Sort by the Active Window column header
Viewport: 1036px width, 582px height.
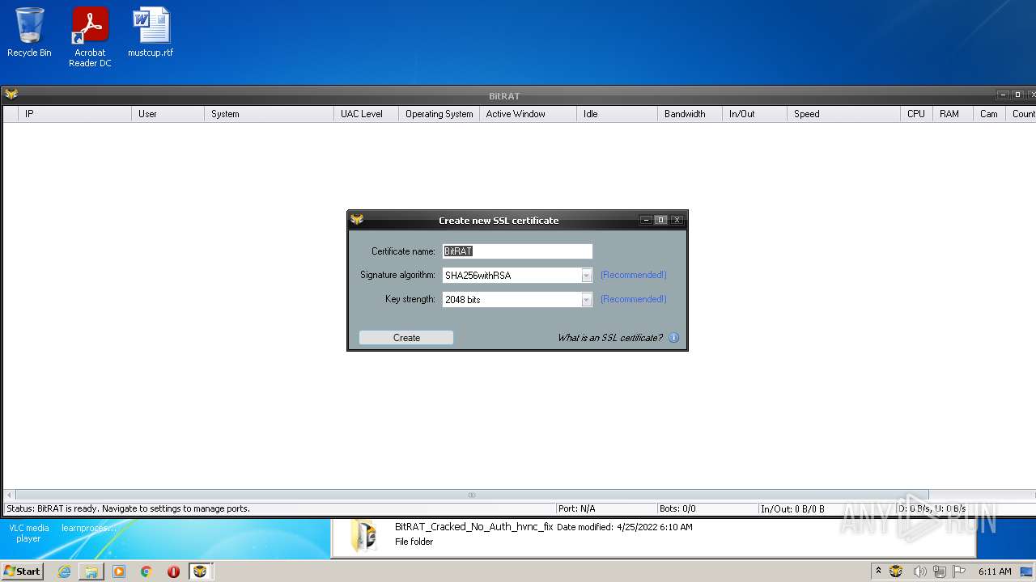pos(528,114)
